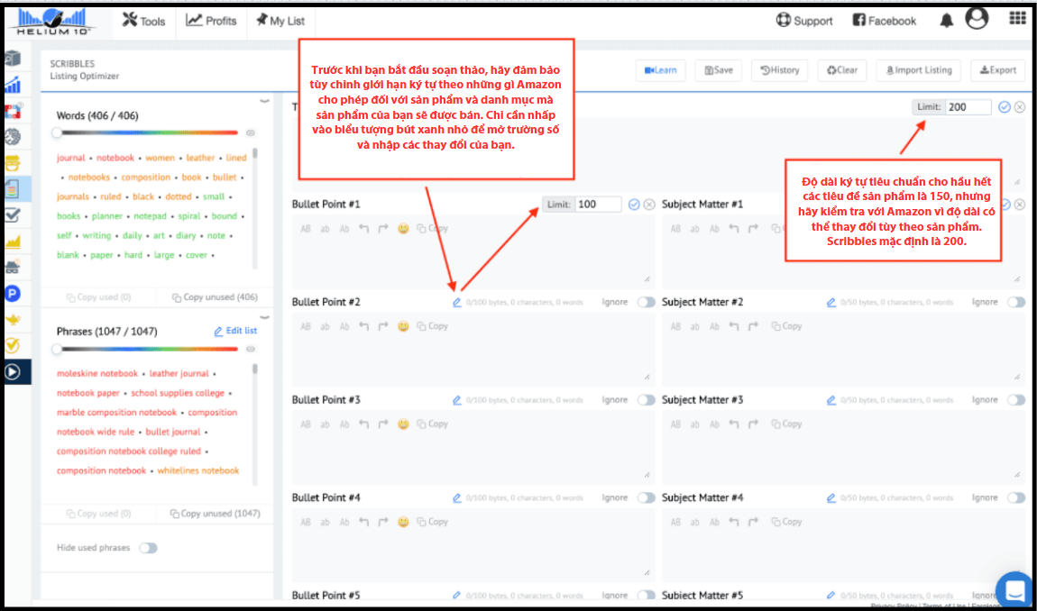This screenshot has height=611, width=1037.
Task: Click the blue P icon in left sidebar
Action: tap(13, 293)
